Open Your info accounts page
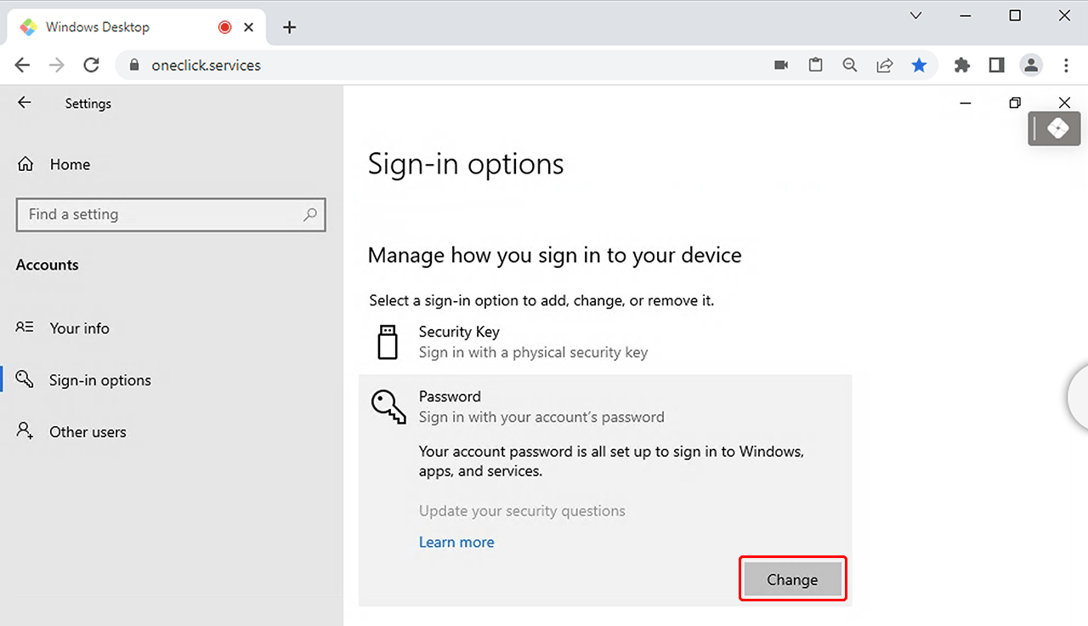Image resolution: width=1088 pixels, height=626 pixels. pyautogui.click(x=79, y=328)
